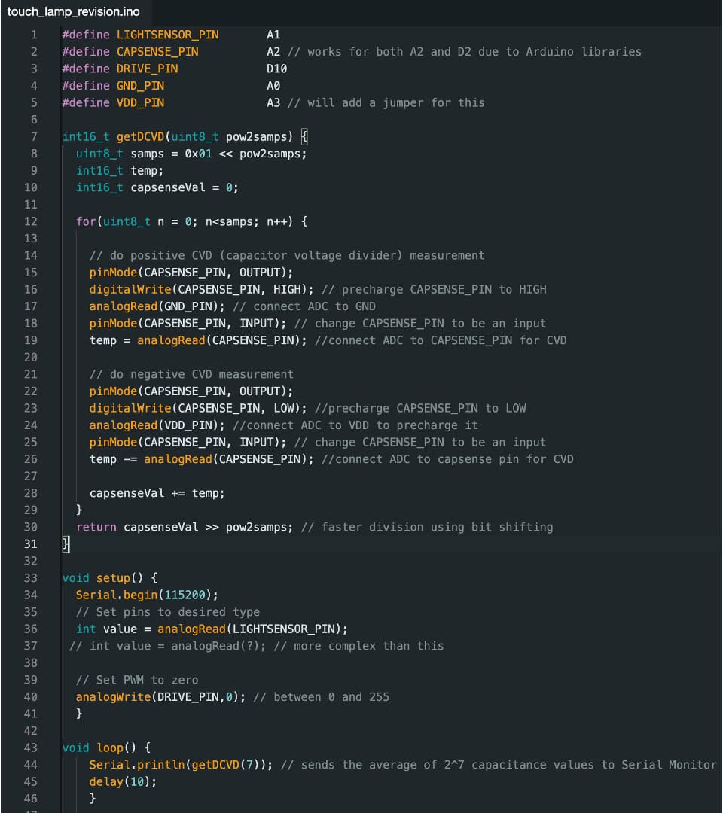Click line number 1 in the gutter
Viewport: 723px width, 813px height.
(33, 34)
